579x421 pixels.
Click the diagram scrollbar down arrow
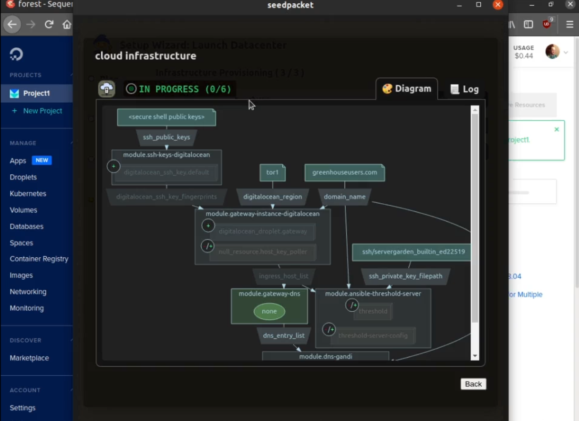click(475, 356)
